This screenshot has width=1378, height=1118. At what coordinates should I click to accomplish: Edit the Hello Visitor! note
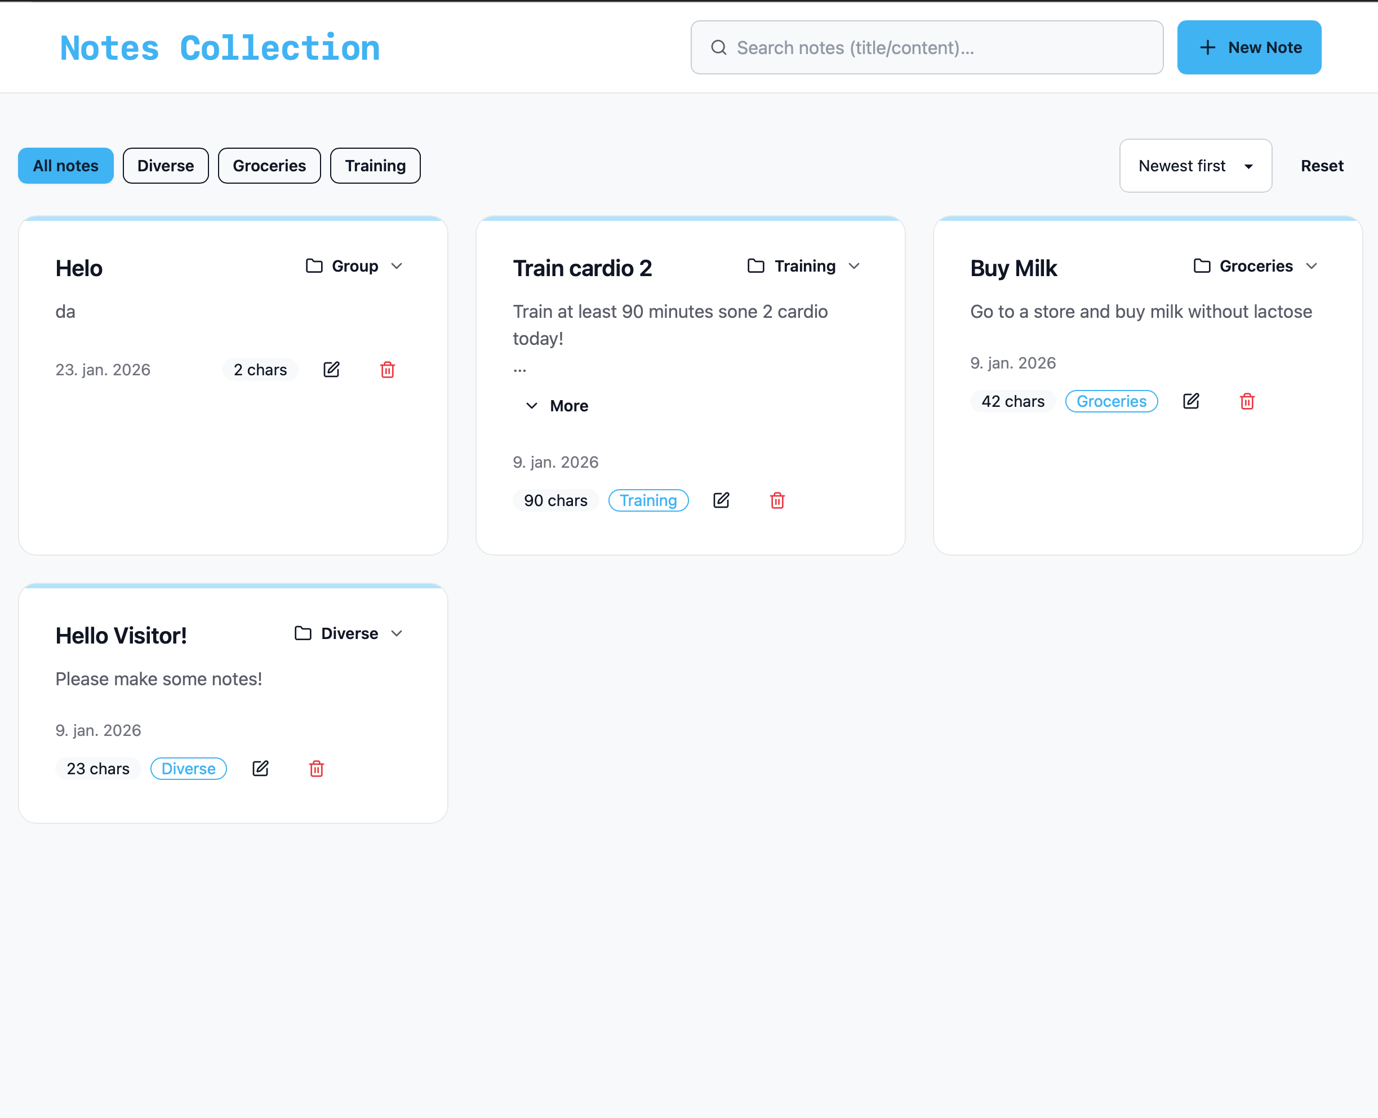260,768
